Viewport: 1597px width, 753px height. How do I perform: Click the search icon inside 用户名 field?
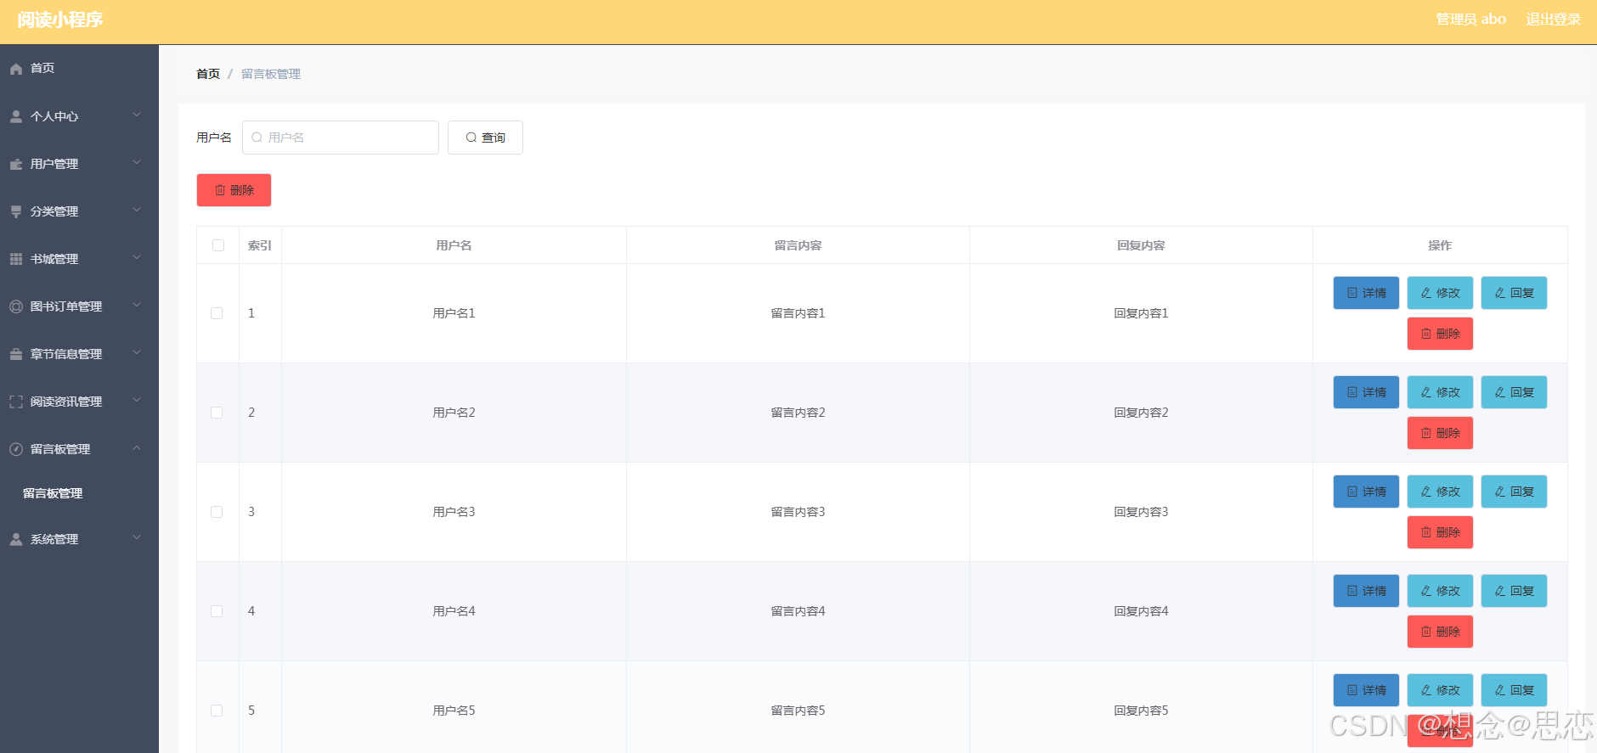click(x=257, y=138)
